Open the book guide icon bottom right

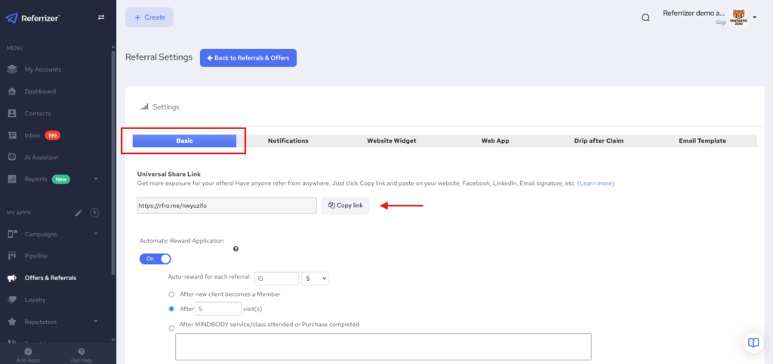click(753, 343)
